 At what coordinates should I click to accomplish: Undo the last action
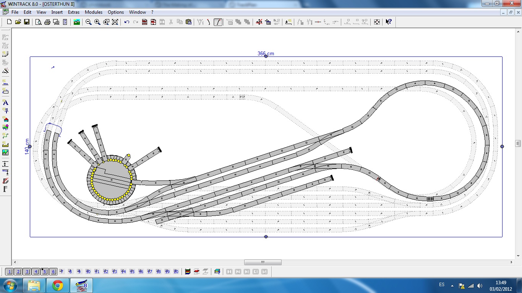click(x=127, y=22)
